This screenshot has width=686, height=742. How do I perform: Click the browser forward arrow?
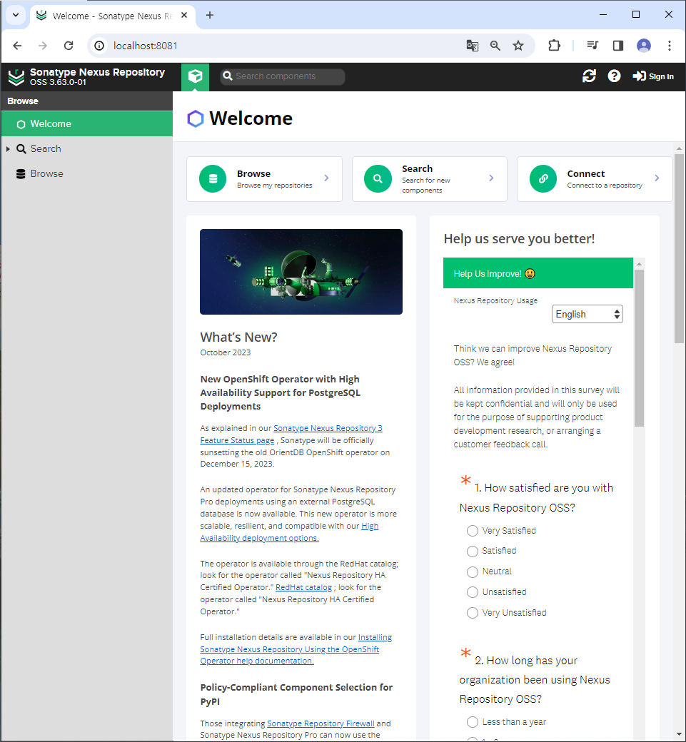point(43,46)
